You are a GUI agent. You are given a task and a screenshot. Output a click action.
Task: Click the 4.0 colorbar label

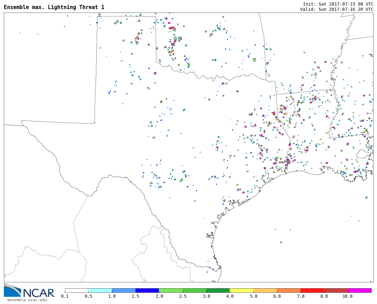coord(230,296)
